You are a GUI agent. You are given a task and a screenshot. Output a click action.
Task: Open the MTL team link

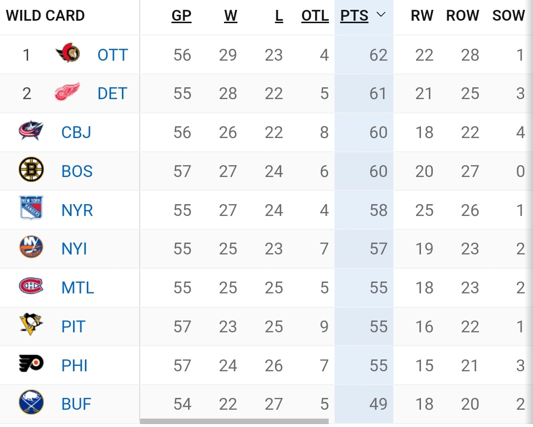77,287
